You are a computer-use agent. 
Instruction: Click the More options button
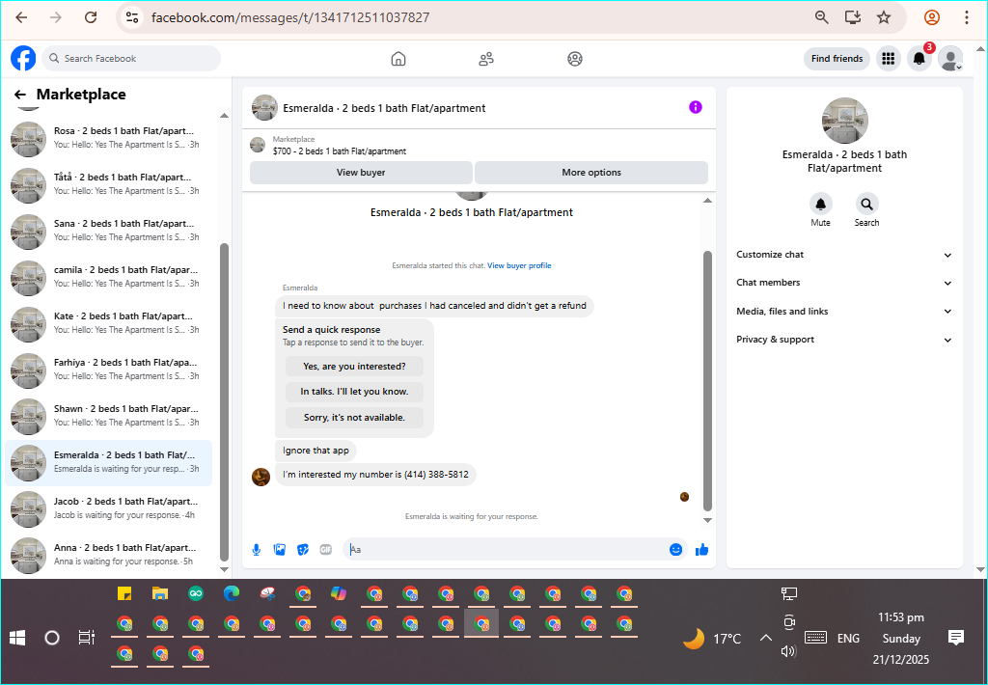pos(591,172)
